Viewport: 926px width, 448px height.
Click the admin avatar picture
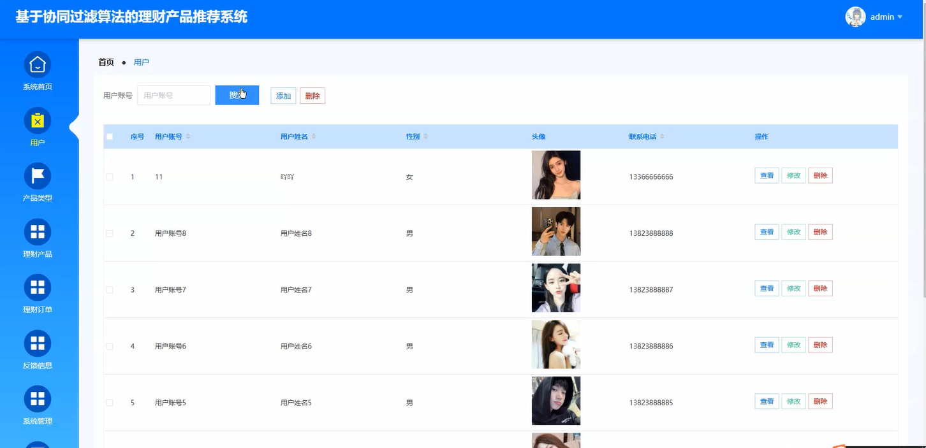point(855,17)
